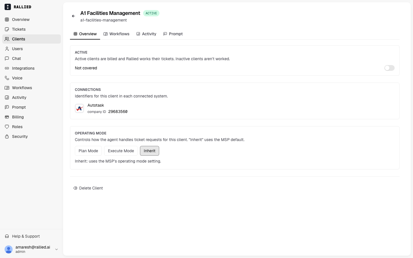Expand the account menu chevron
The height and width of the screenshot is (258, 413).
(x=57, y=249)
